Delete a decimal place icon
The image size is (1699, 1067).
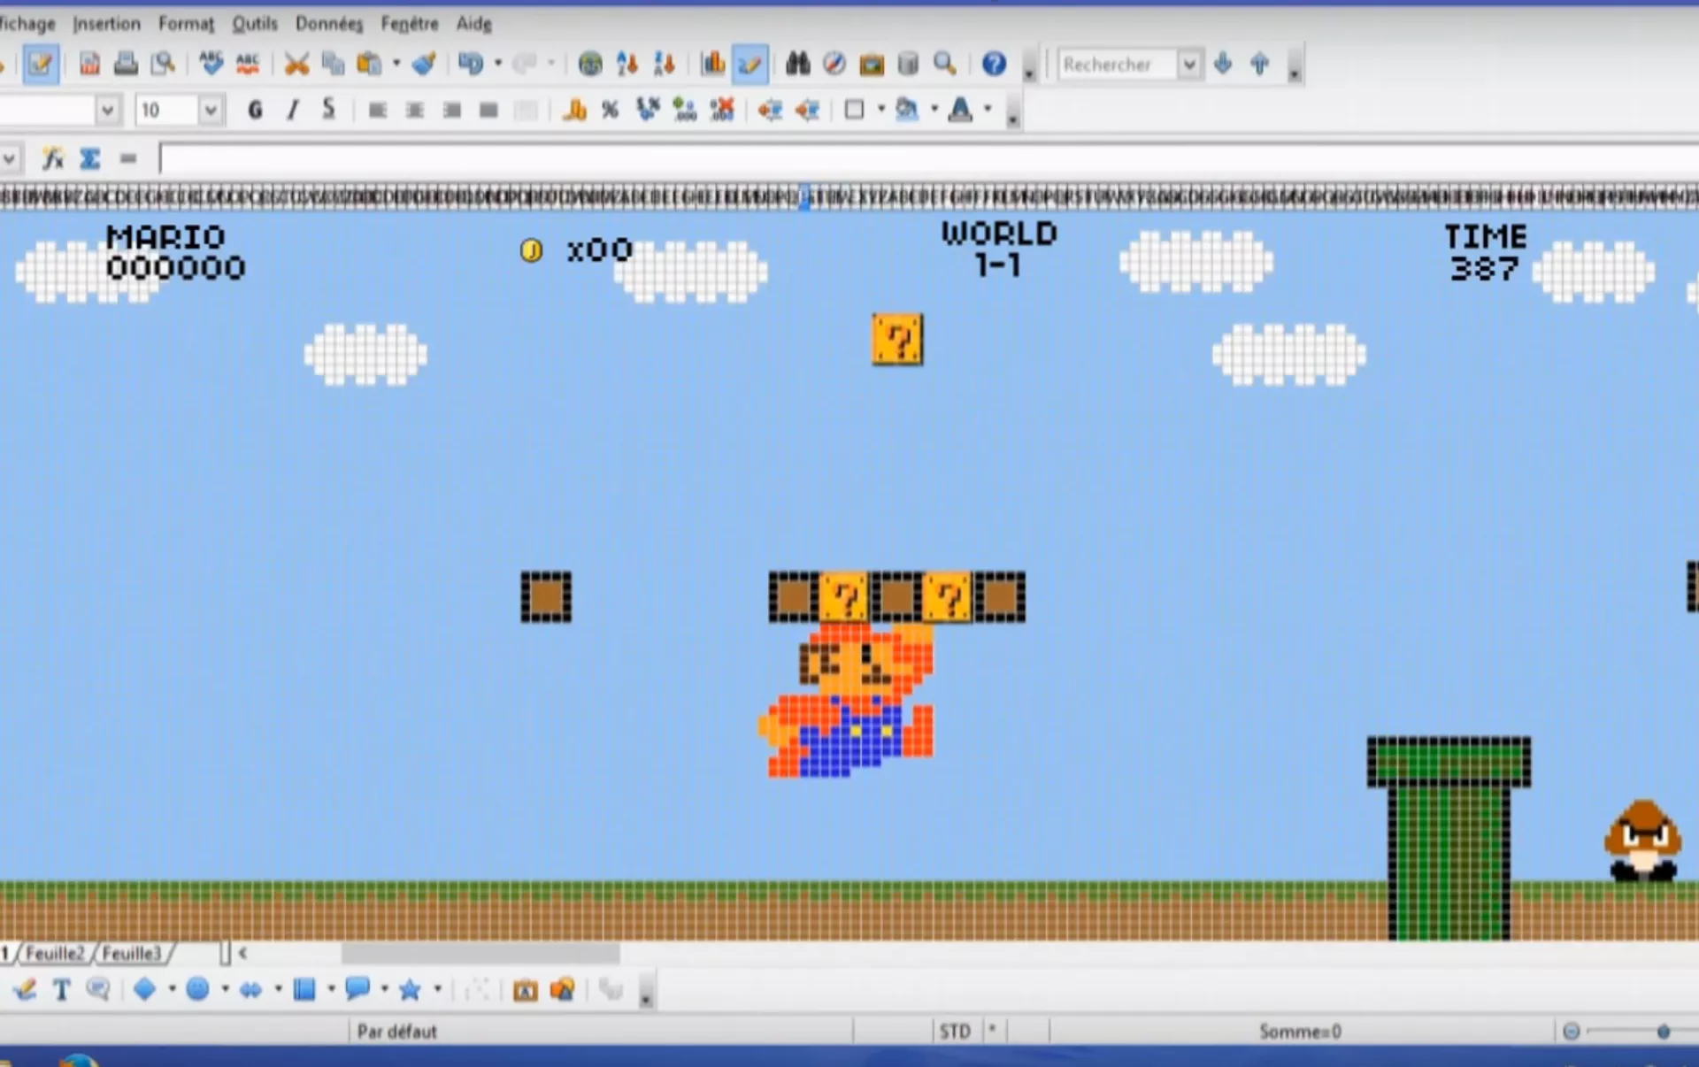click(x=722, y=110)
